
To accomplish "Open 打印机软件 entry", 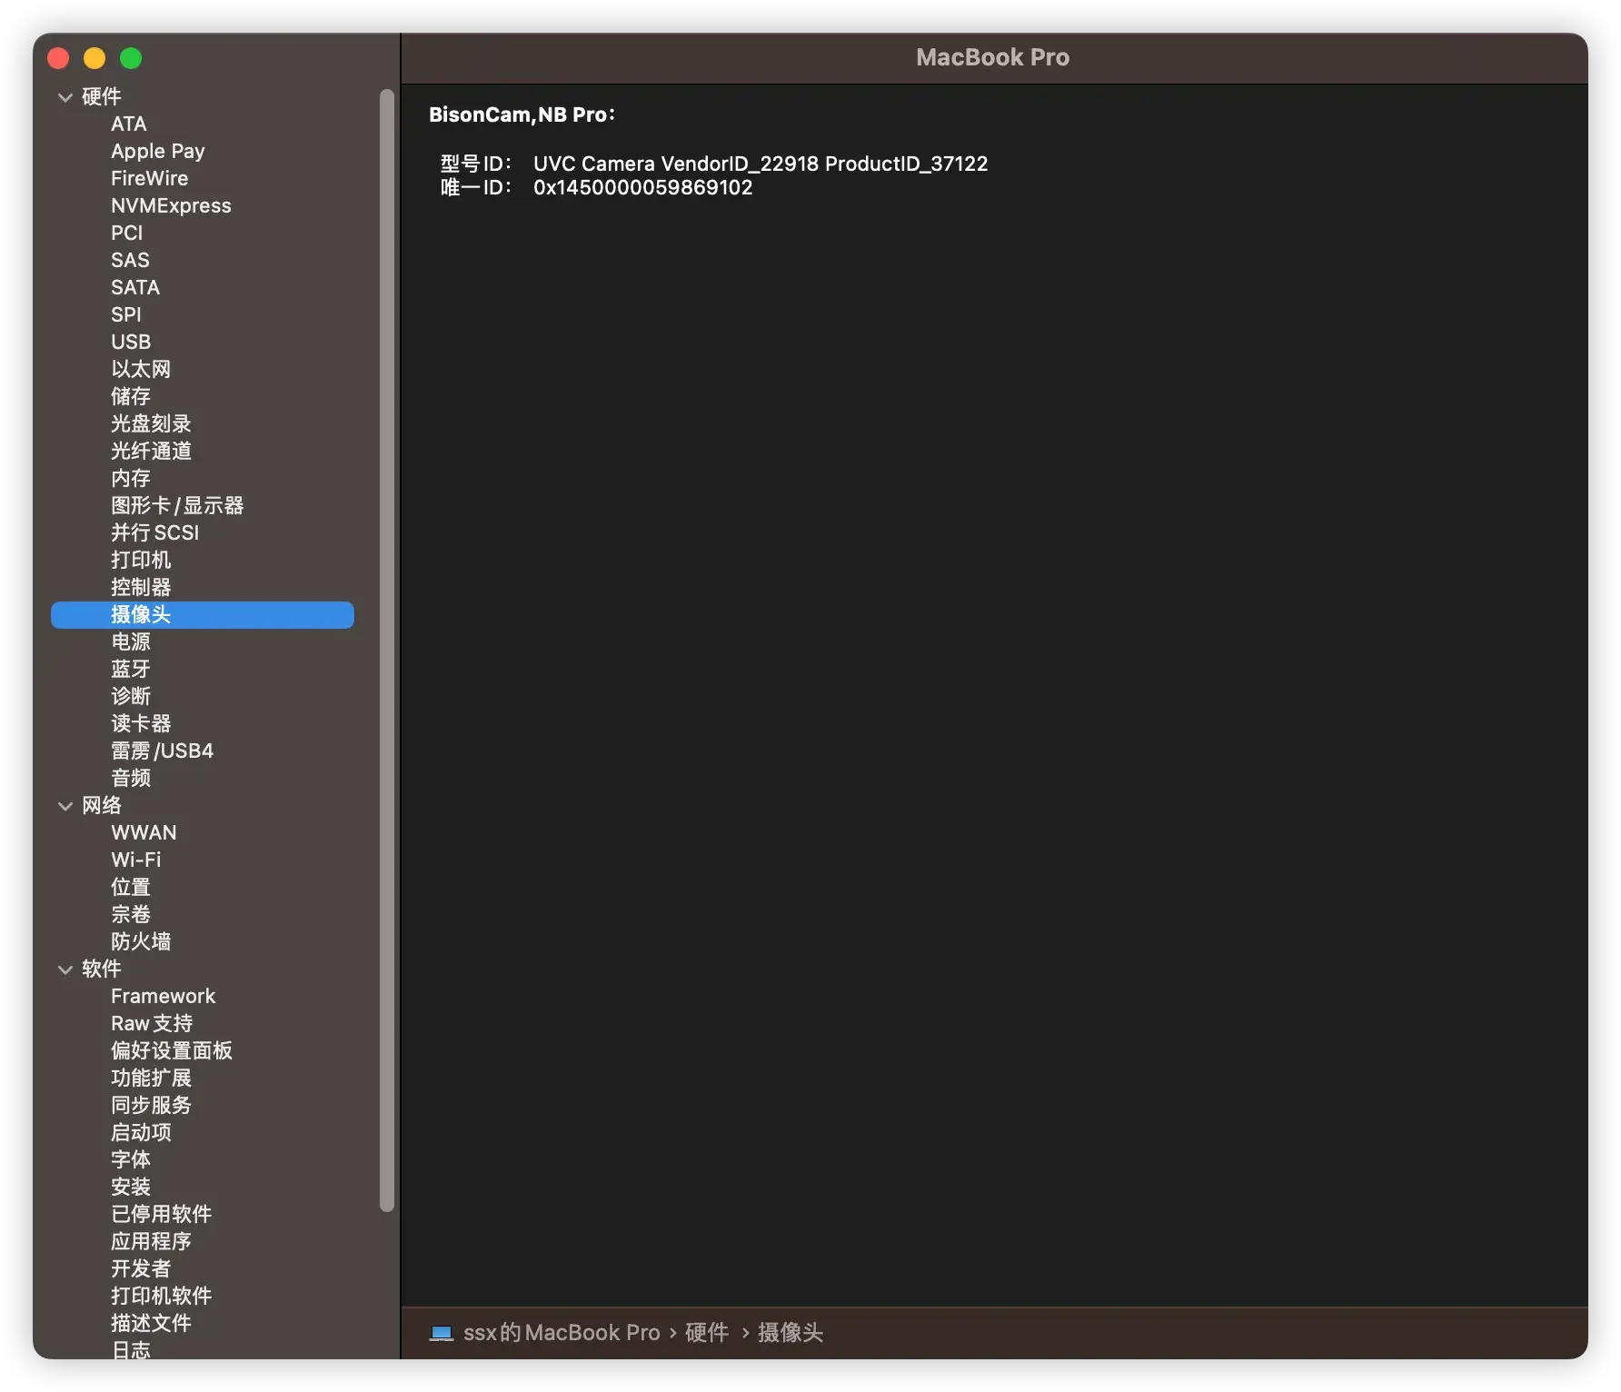I will click(161, 1296).
